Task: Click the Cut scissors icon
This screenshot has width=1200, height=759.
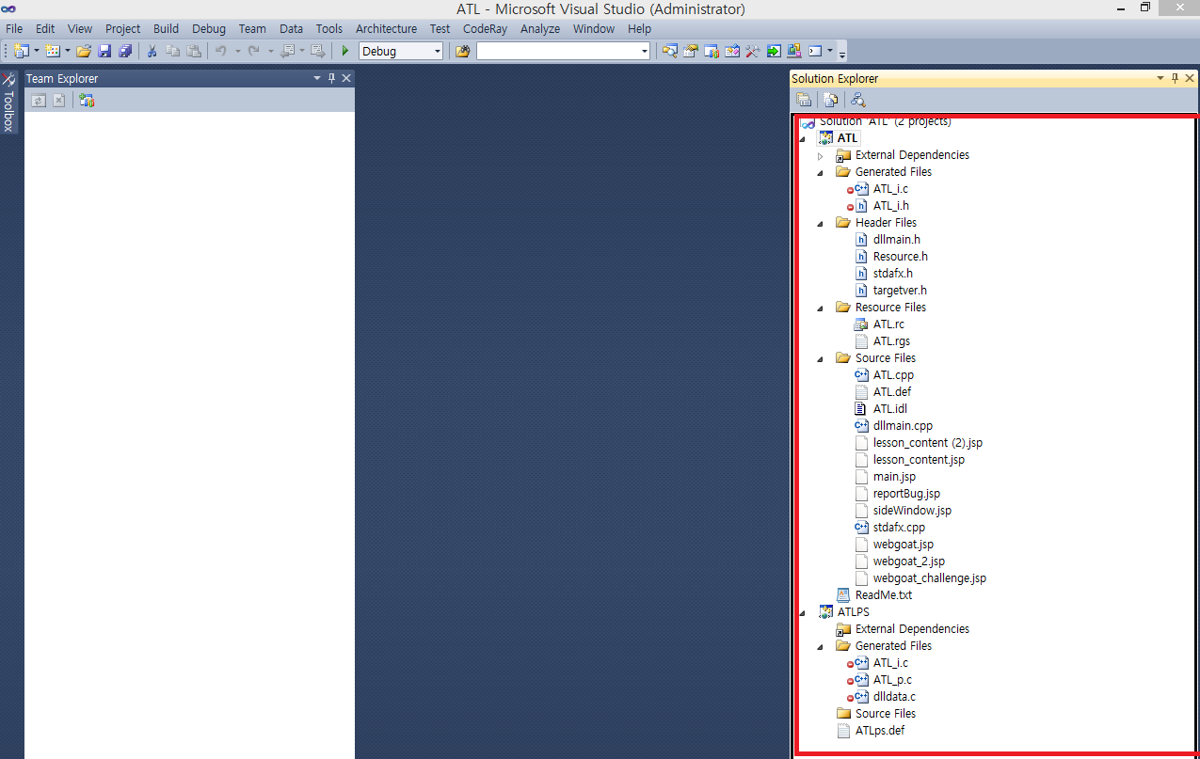Action: 152,51
